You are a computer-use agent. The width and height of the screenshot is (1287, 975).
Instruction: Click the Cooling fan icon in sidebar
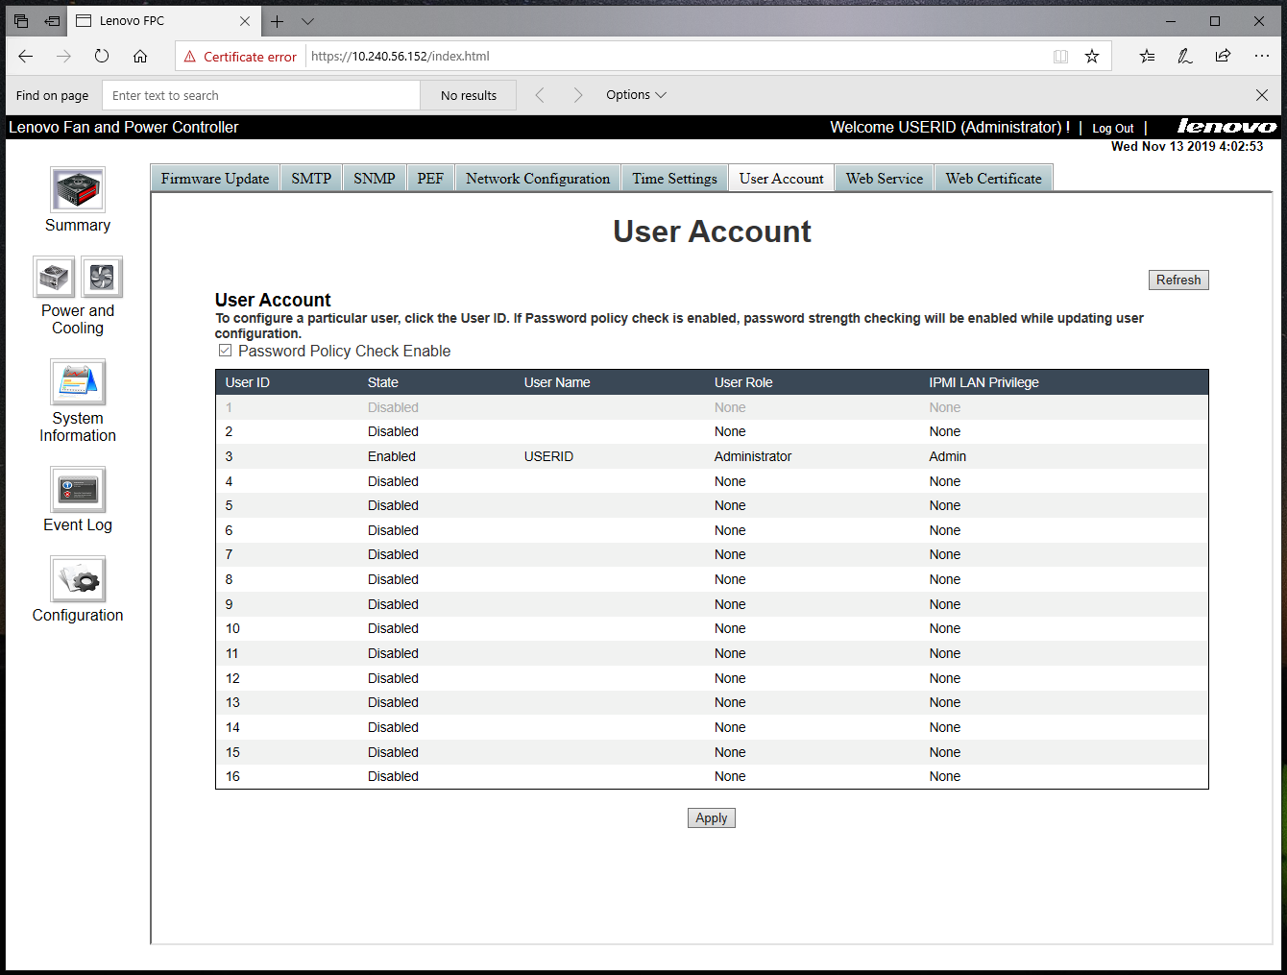(102, 278)
